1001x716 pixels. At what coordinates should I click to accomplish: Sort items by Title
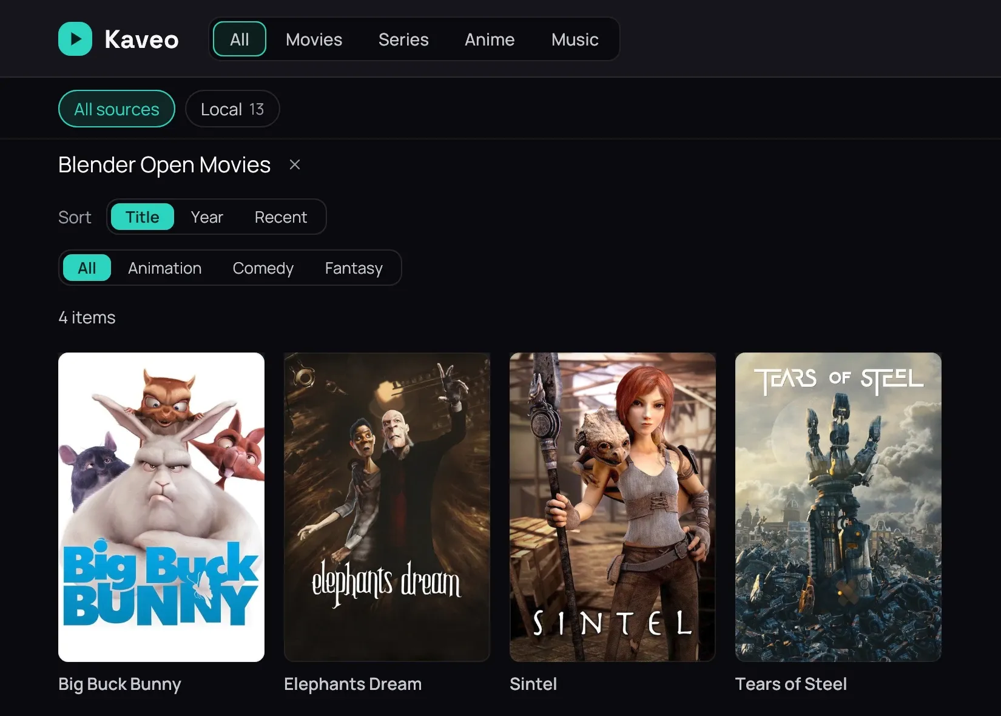pos(142,217)
